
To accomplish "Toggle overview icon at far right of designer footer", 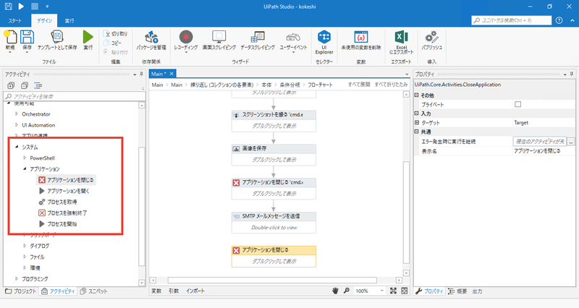I will pyautogui.click(x=405, y=291).
